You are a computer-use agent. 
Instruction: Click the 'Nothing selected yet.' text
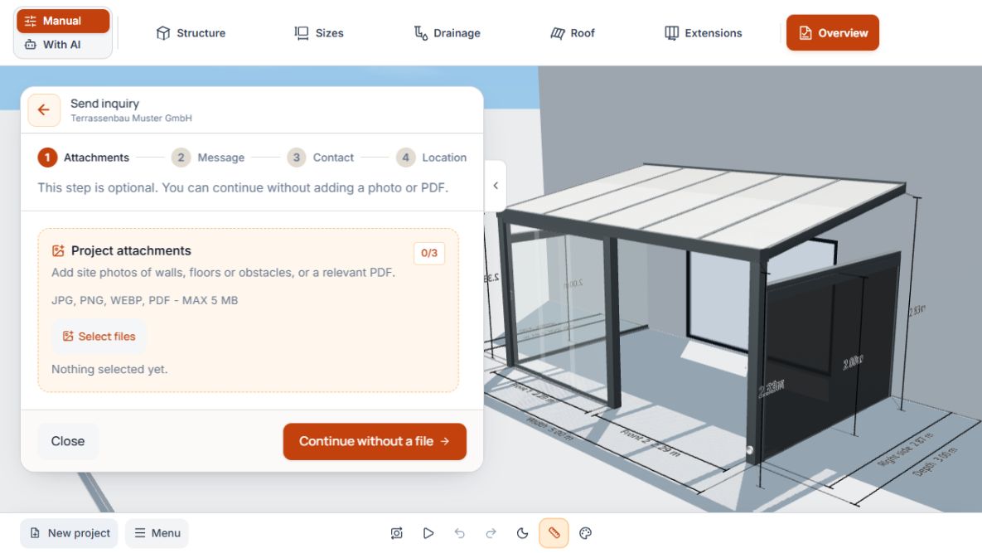click(109, 370)
